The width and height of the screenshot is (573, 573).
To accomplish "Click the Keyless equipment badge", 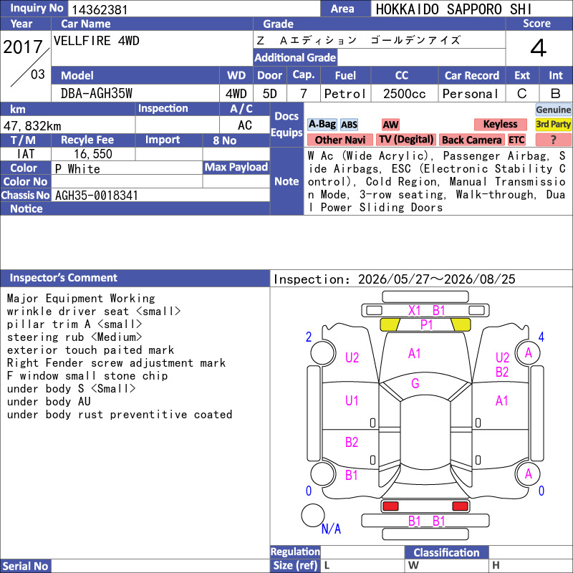I will click(500, 124).
